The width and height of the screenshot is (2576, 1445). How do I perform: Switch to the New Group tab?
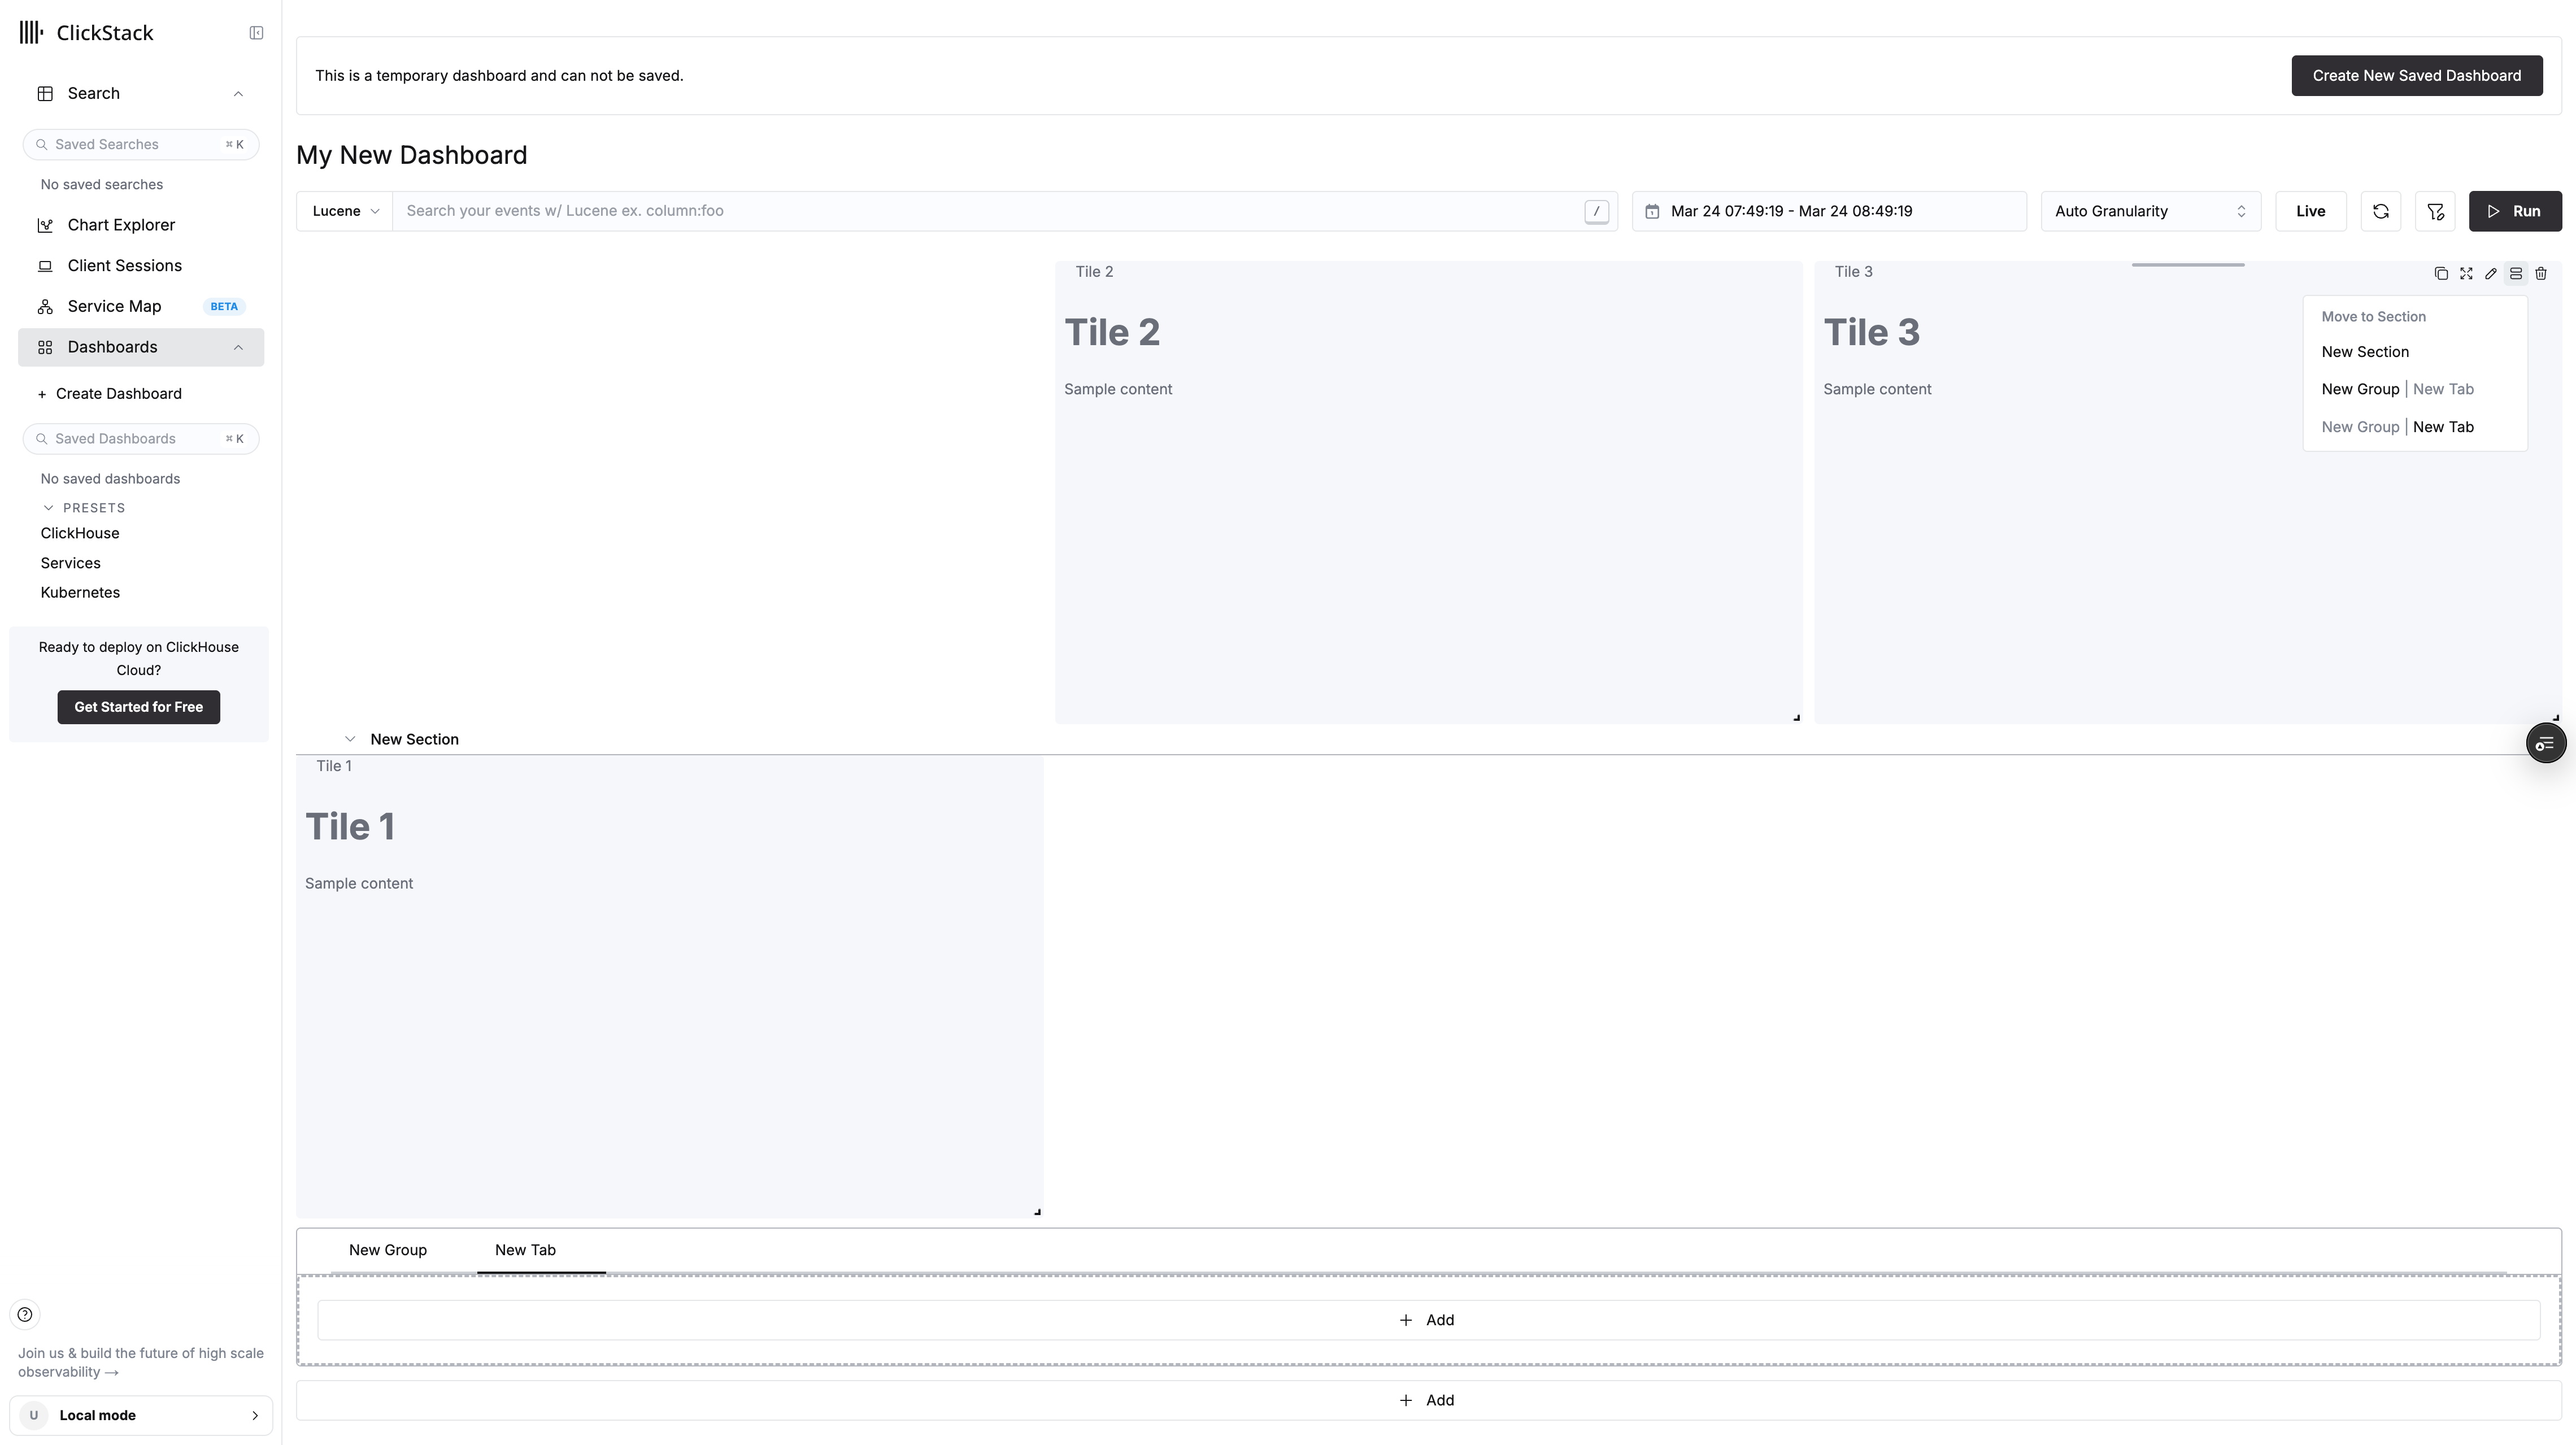pyautogui.click(x=388, y=1250)
